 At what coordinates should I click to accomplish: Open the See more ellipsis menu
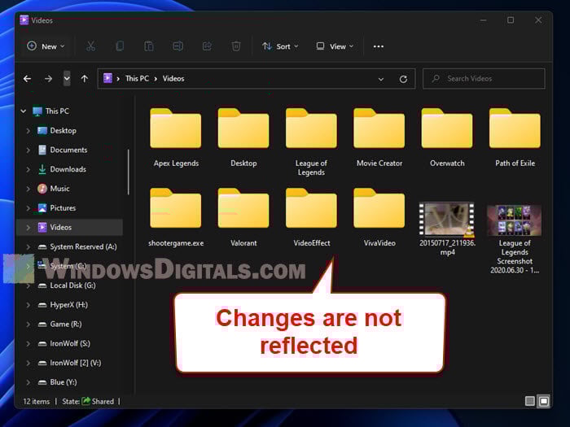click(x=379, y=46)
